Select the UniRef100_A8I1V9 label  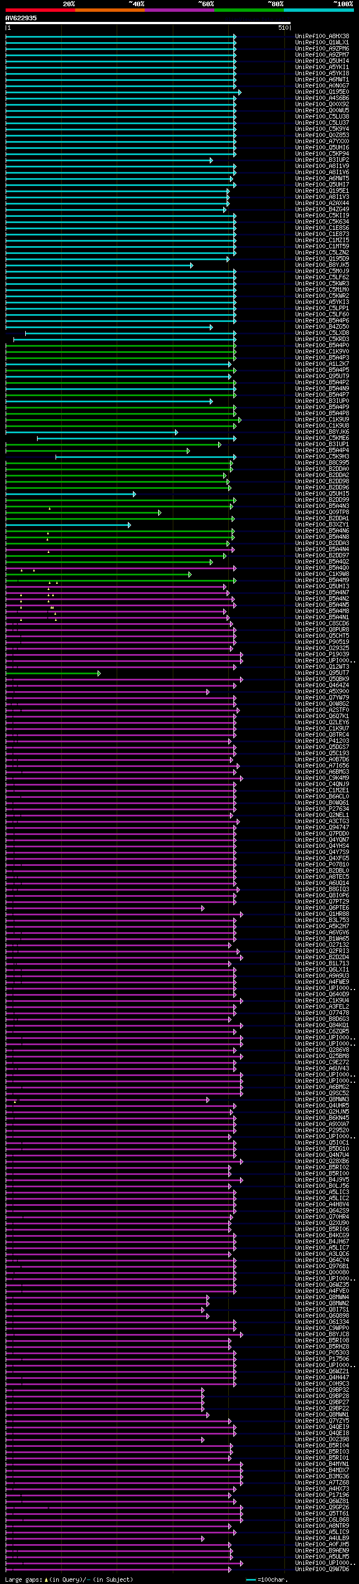click(x=322, y=166)
